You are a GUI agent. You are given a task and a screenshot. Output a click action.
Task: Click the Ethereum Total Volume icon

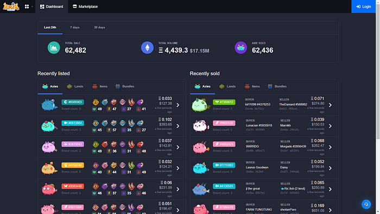[147, 48]
